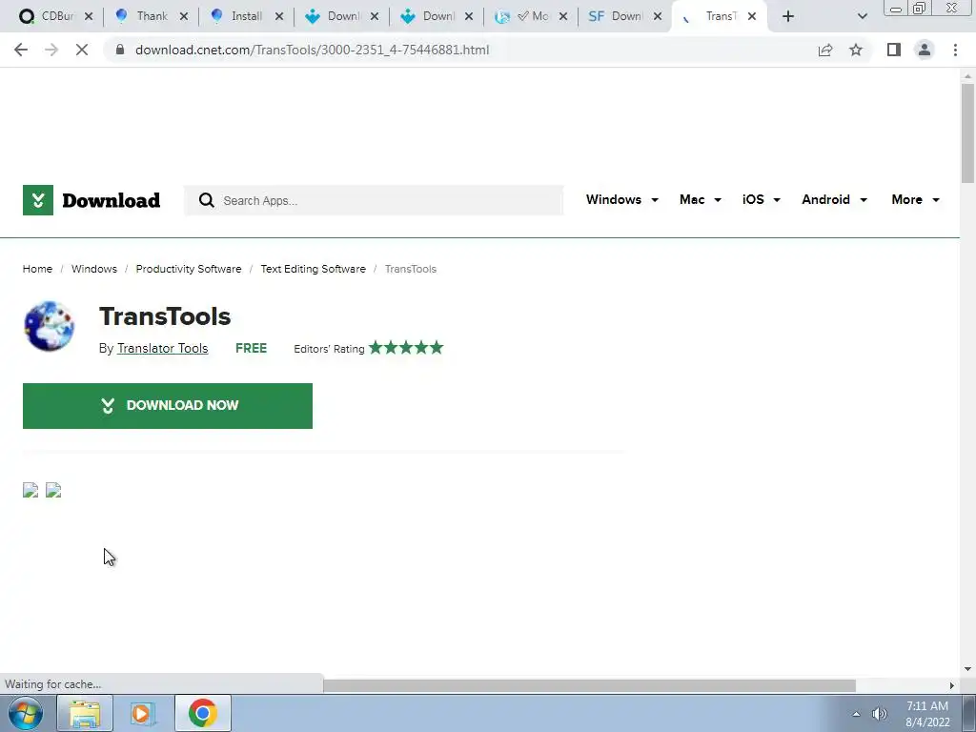Open the Windows breadcrumb link
Screen dimensions: 976x732
pos(94,269)
